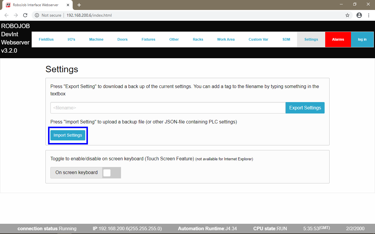Image resolution: width=375 pixels, height=234 pixels.
Task: Click the 5:35:53 GMT time display
Action: [316, 228]
